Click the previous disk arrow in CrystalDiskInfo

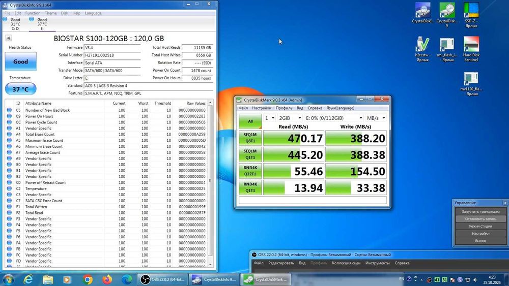[9, 38]
